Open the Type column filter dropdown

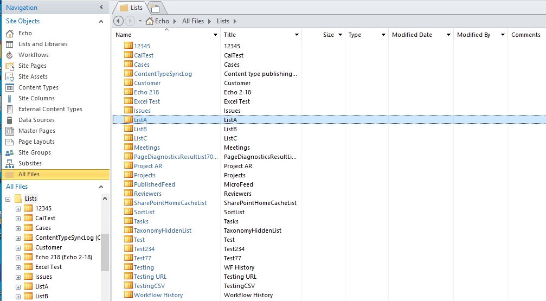coord(383,35)
